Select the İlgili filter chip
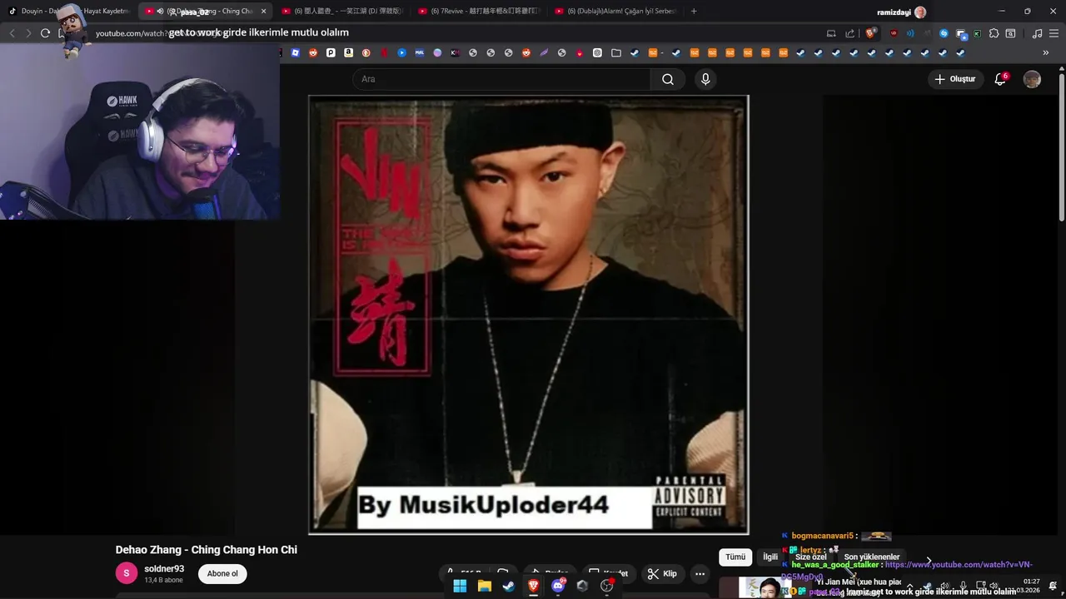This screenshot has width=1066, height=599. tap(770, 557)
